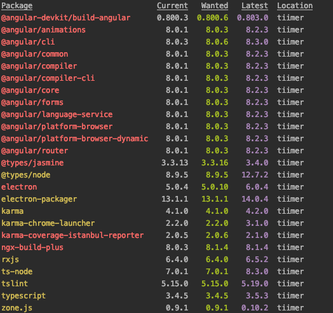Click the @angular/platform-browser-dynamic package name
The height and width of the screenshot is (313, 333).
coord(74,139)
